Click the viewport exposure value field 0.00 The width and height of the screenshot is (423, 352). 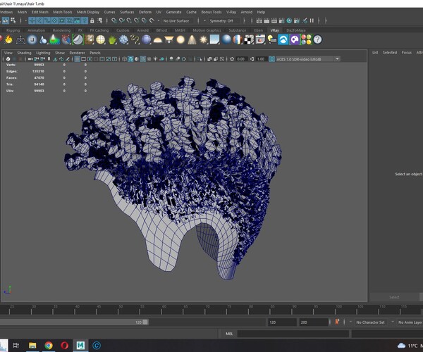(240, 59)
